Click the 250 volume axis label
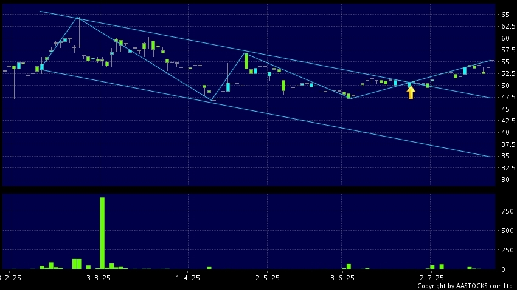 [507, 250]
